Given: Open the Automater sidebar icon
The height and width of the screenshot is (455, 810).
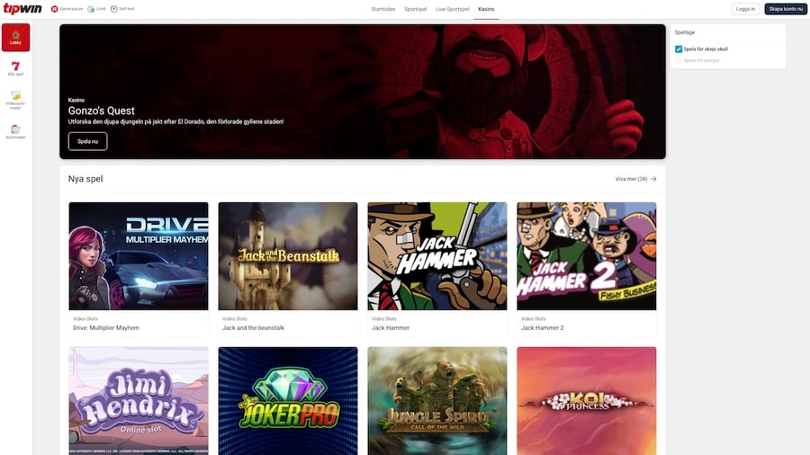Looking at the screenshot, I should point(15,129).
